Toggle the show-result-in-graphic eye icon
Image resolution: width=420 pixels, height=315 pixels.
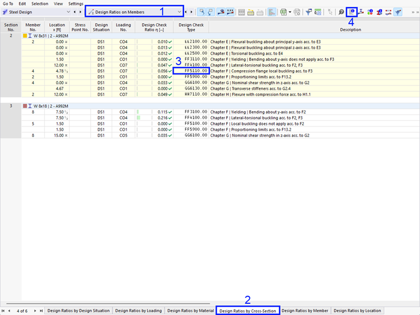[x=221, y=12]
